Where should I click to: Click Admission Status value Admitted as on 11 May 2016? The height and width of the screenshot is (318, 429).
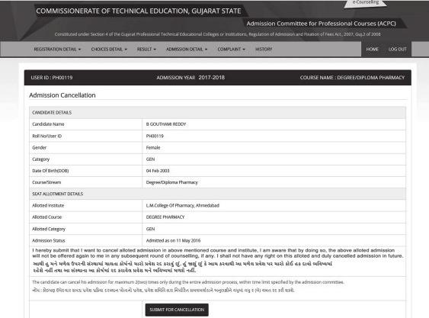pos(173,240)
